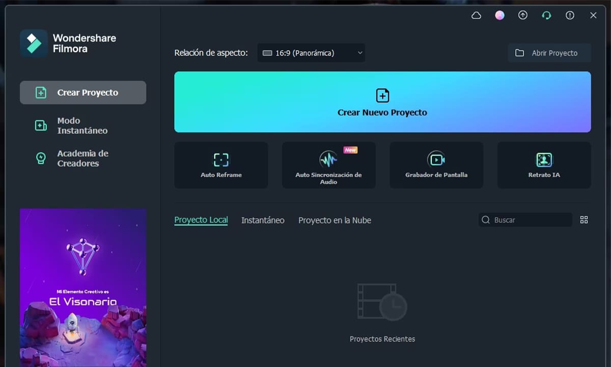Click the Abrir Proyecto button

coord(549,53)
